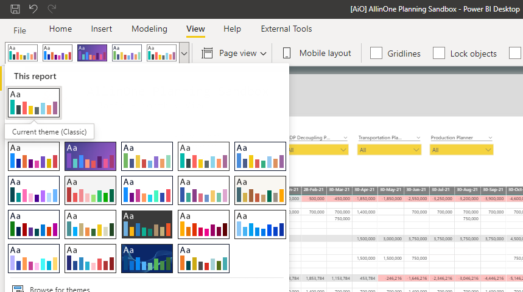523x292 pixels.
Task: Enable the Lock objects checkbox
Action: pyautogui.click(x=438, y=53)
